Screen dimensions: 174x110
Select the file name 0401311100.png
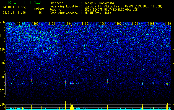point(14,7)
